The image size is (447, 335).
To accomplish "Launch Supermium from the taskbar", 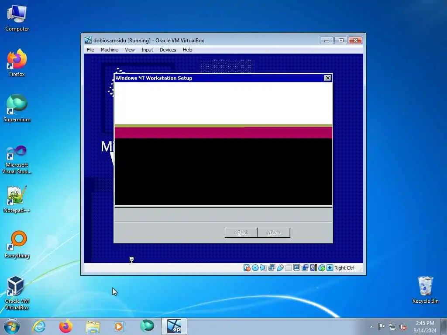I will tap(147, 326).
